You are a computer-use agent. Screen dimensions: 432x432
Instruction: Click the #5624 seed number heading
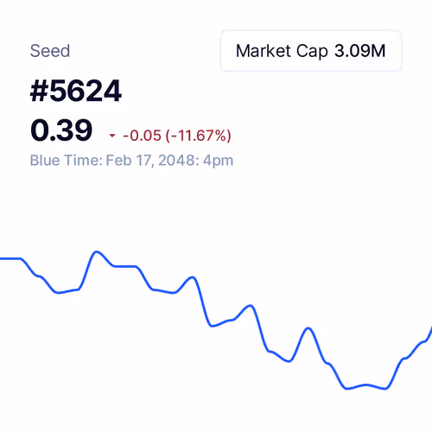coord(76,91)
